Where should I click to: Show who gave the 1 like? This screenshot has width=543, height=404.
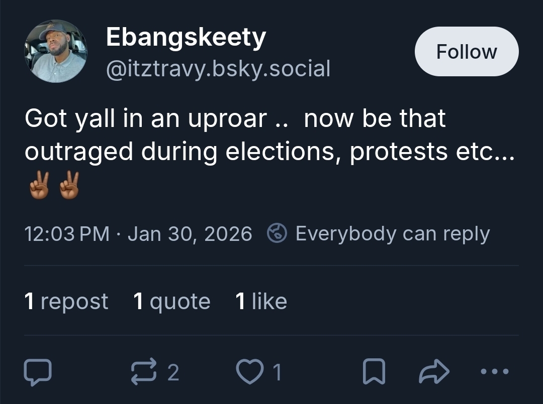[261, 301]
